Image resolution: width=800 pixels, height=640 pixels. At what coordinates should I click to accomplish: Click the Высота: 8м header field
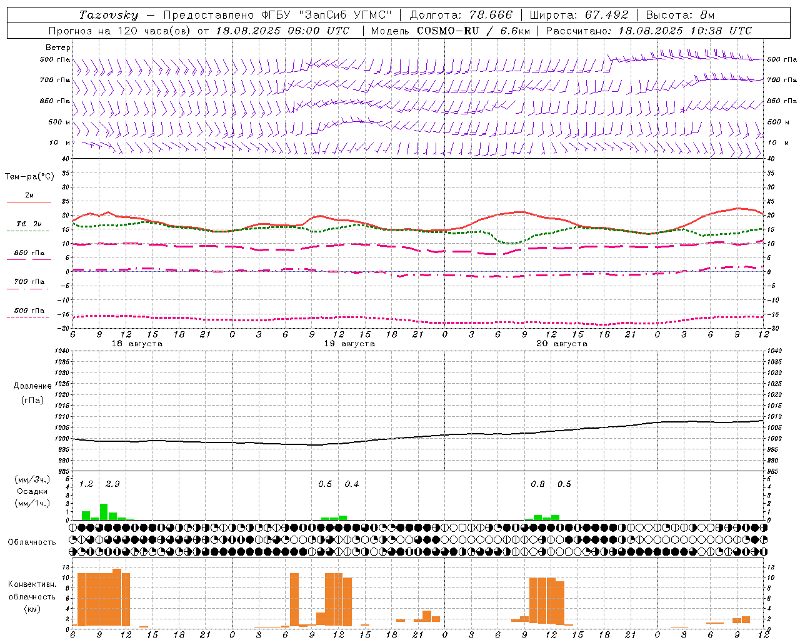(680, 15)
